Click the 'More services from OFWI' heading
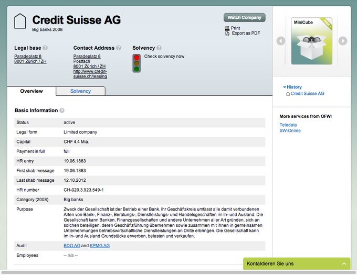This screenshot has width=357, height=275. [x=306, y=116]
